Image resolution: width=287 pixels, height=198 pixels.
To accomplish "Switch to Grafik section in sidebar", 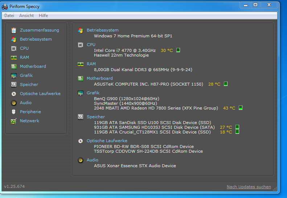I will point(26,75).
